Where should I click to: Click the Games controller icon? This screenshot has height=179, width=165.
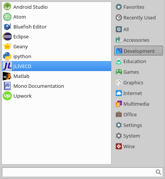click(x=119, y=72)
